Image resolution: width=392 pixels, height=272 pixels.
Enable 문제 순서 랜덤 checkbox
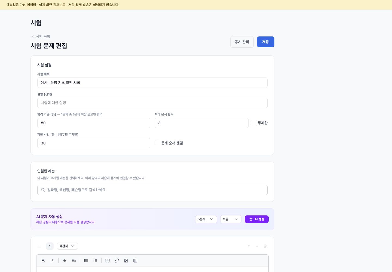[157, 143]
